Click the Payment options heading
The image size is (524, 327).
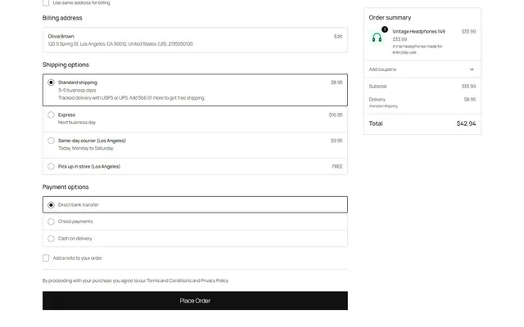[x=65, y=187]
